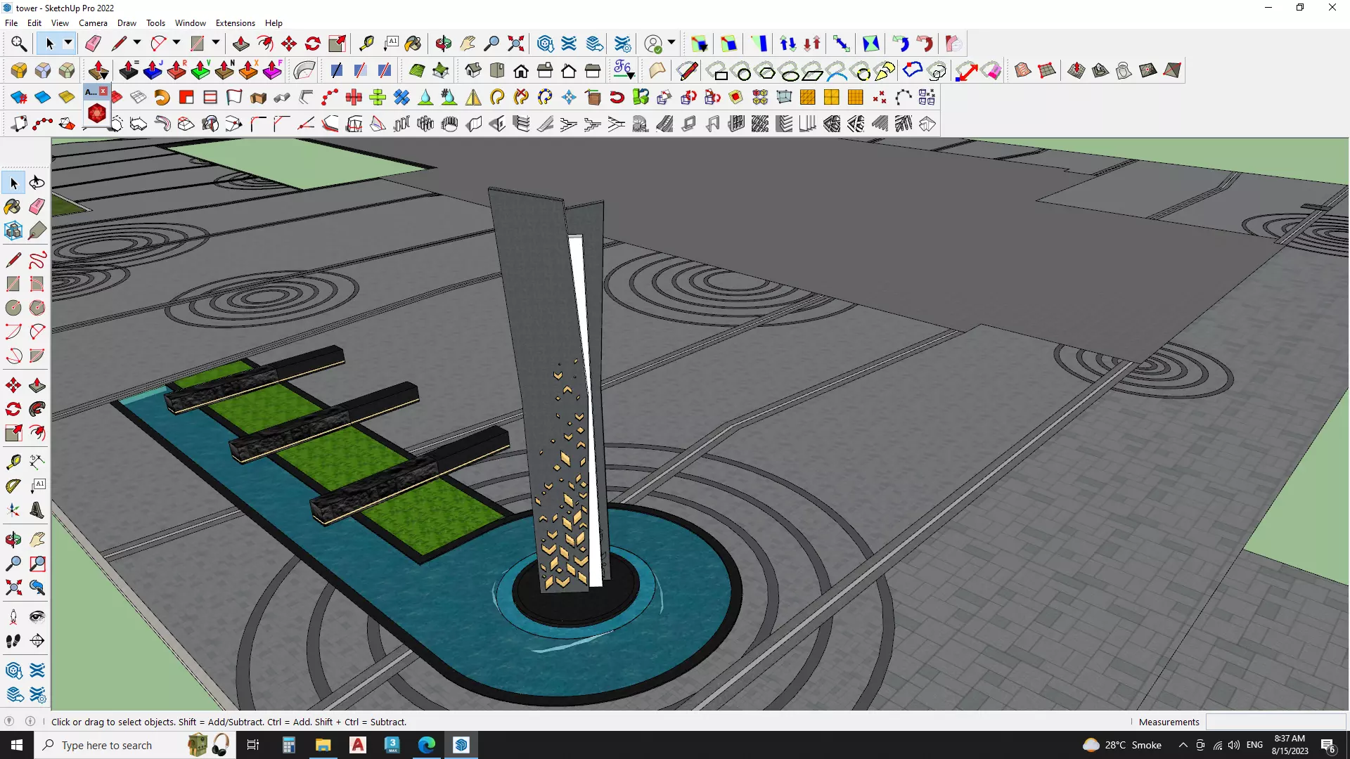Select the Eraser tool in top toolbar
Image resolution: width=1350 pixels, height=759 pixels.
click(93, 44)
